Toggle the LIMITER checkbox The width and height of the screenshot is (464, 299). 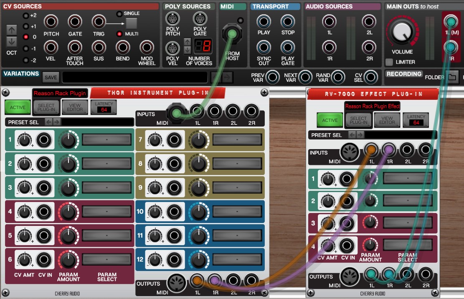click(x=389, y=62)
